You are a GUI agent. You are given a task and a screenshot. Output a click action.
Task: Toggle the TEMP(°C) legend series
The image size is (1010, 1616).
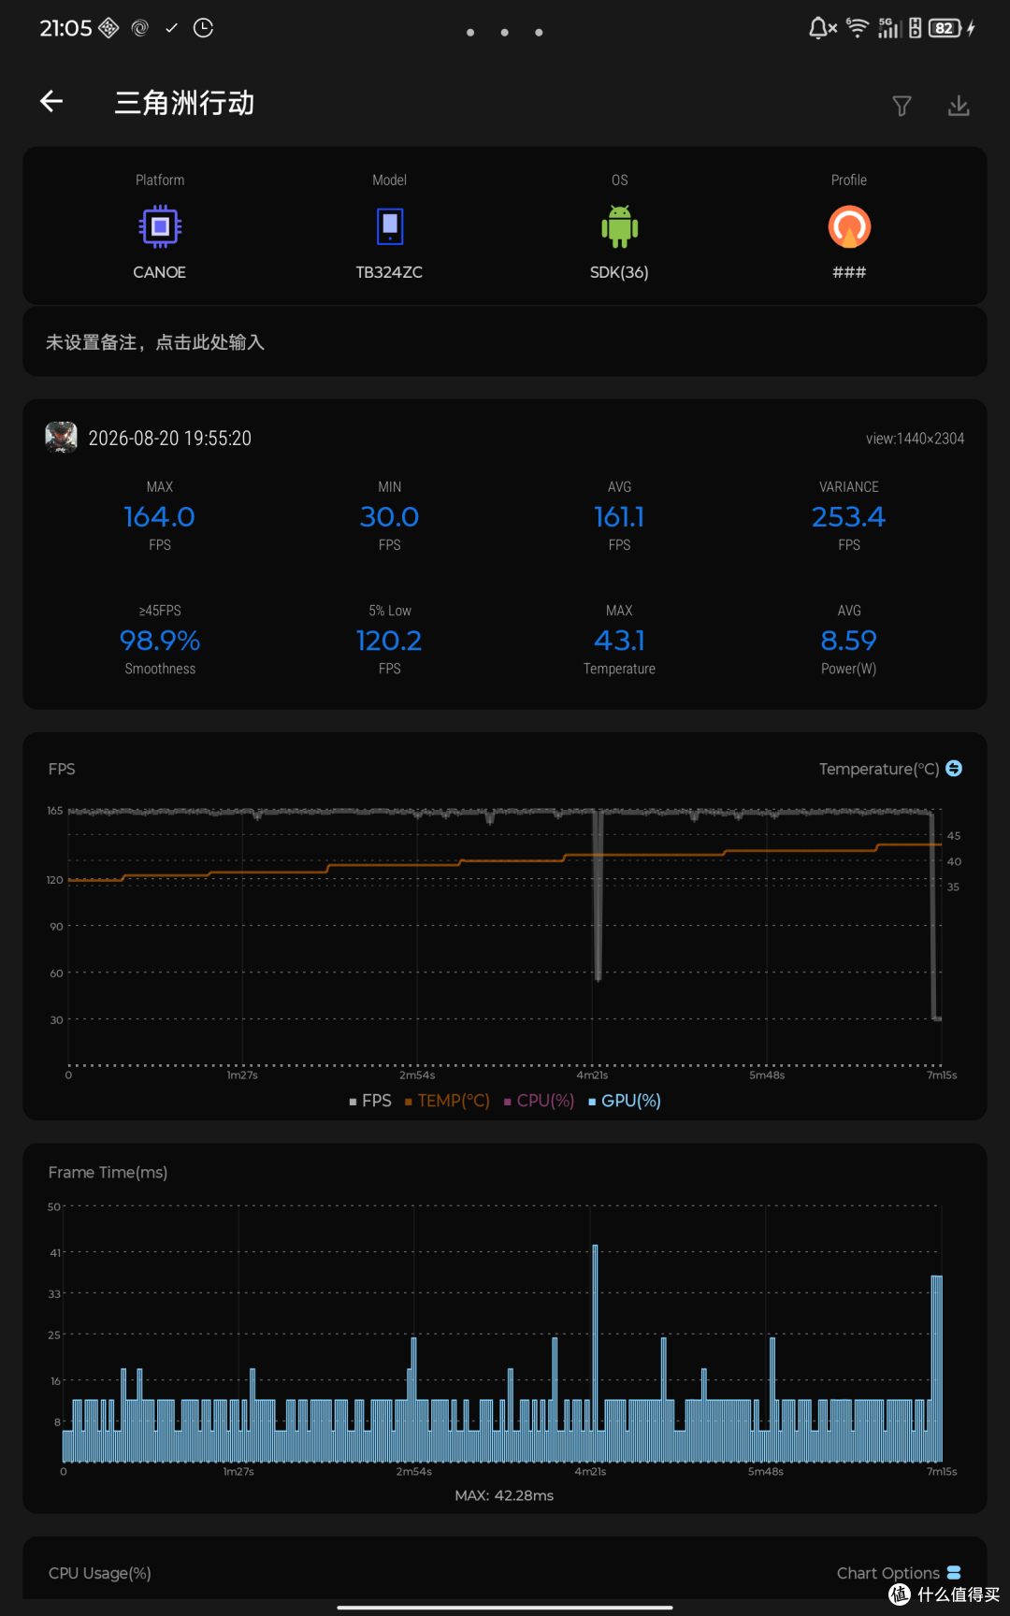tap(447, 1101)
